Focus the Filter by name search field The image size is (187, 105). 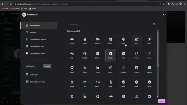point(112,24)
